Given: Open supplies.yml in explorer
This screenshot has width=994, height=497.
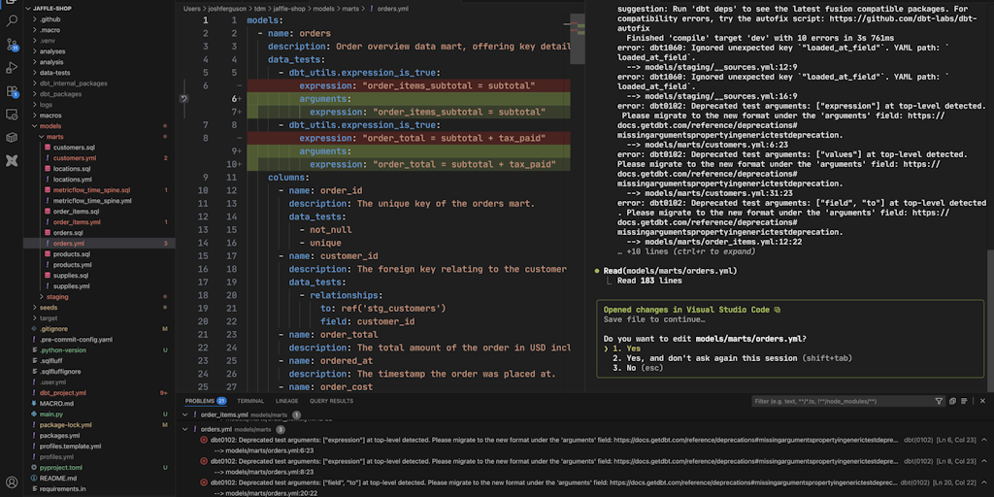Looking at the screenshot, I should pos(71,286).
